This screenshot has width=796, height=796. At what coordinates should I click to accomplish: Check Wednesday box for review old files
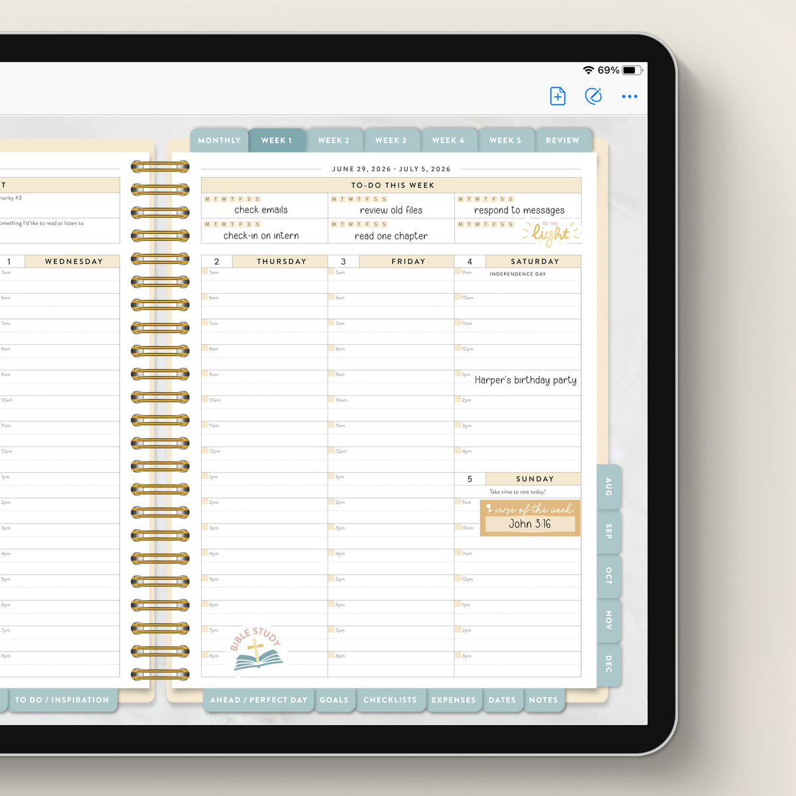[x=351, y=199]
